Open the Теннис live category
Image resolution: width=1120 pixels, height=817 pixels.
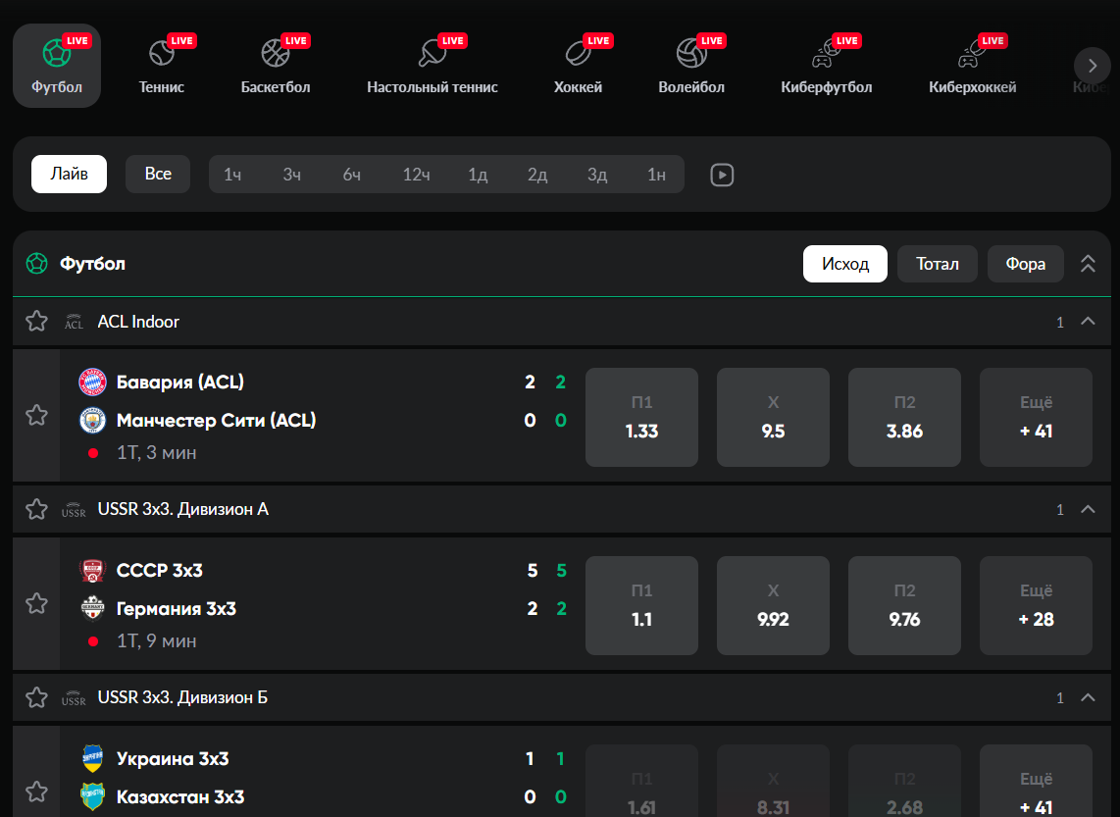click(162, 66)
